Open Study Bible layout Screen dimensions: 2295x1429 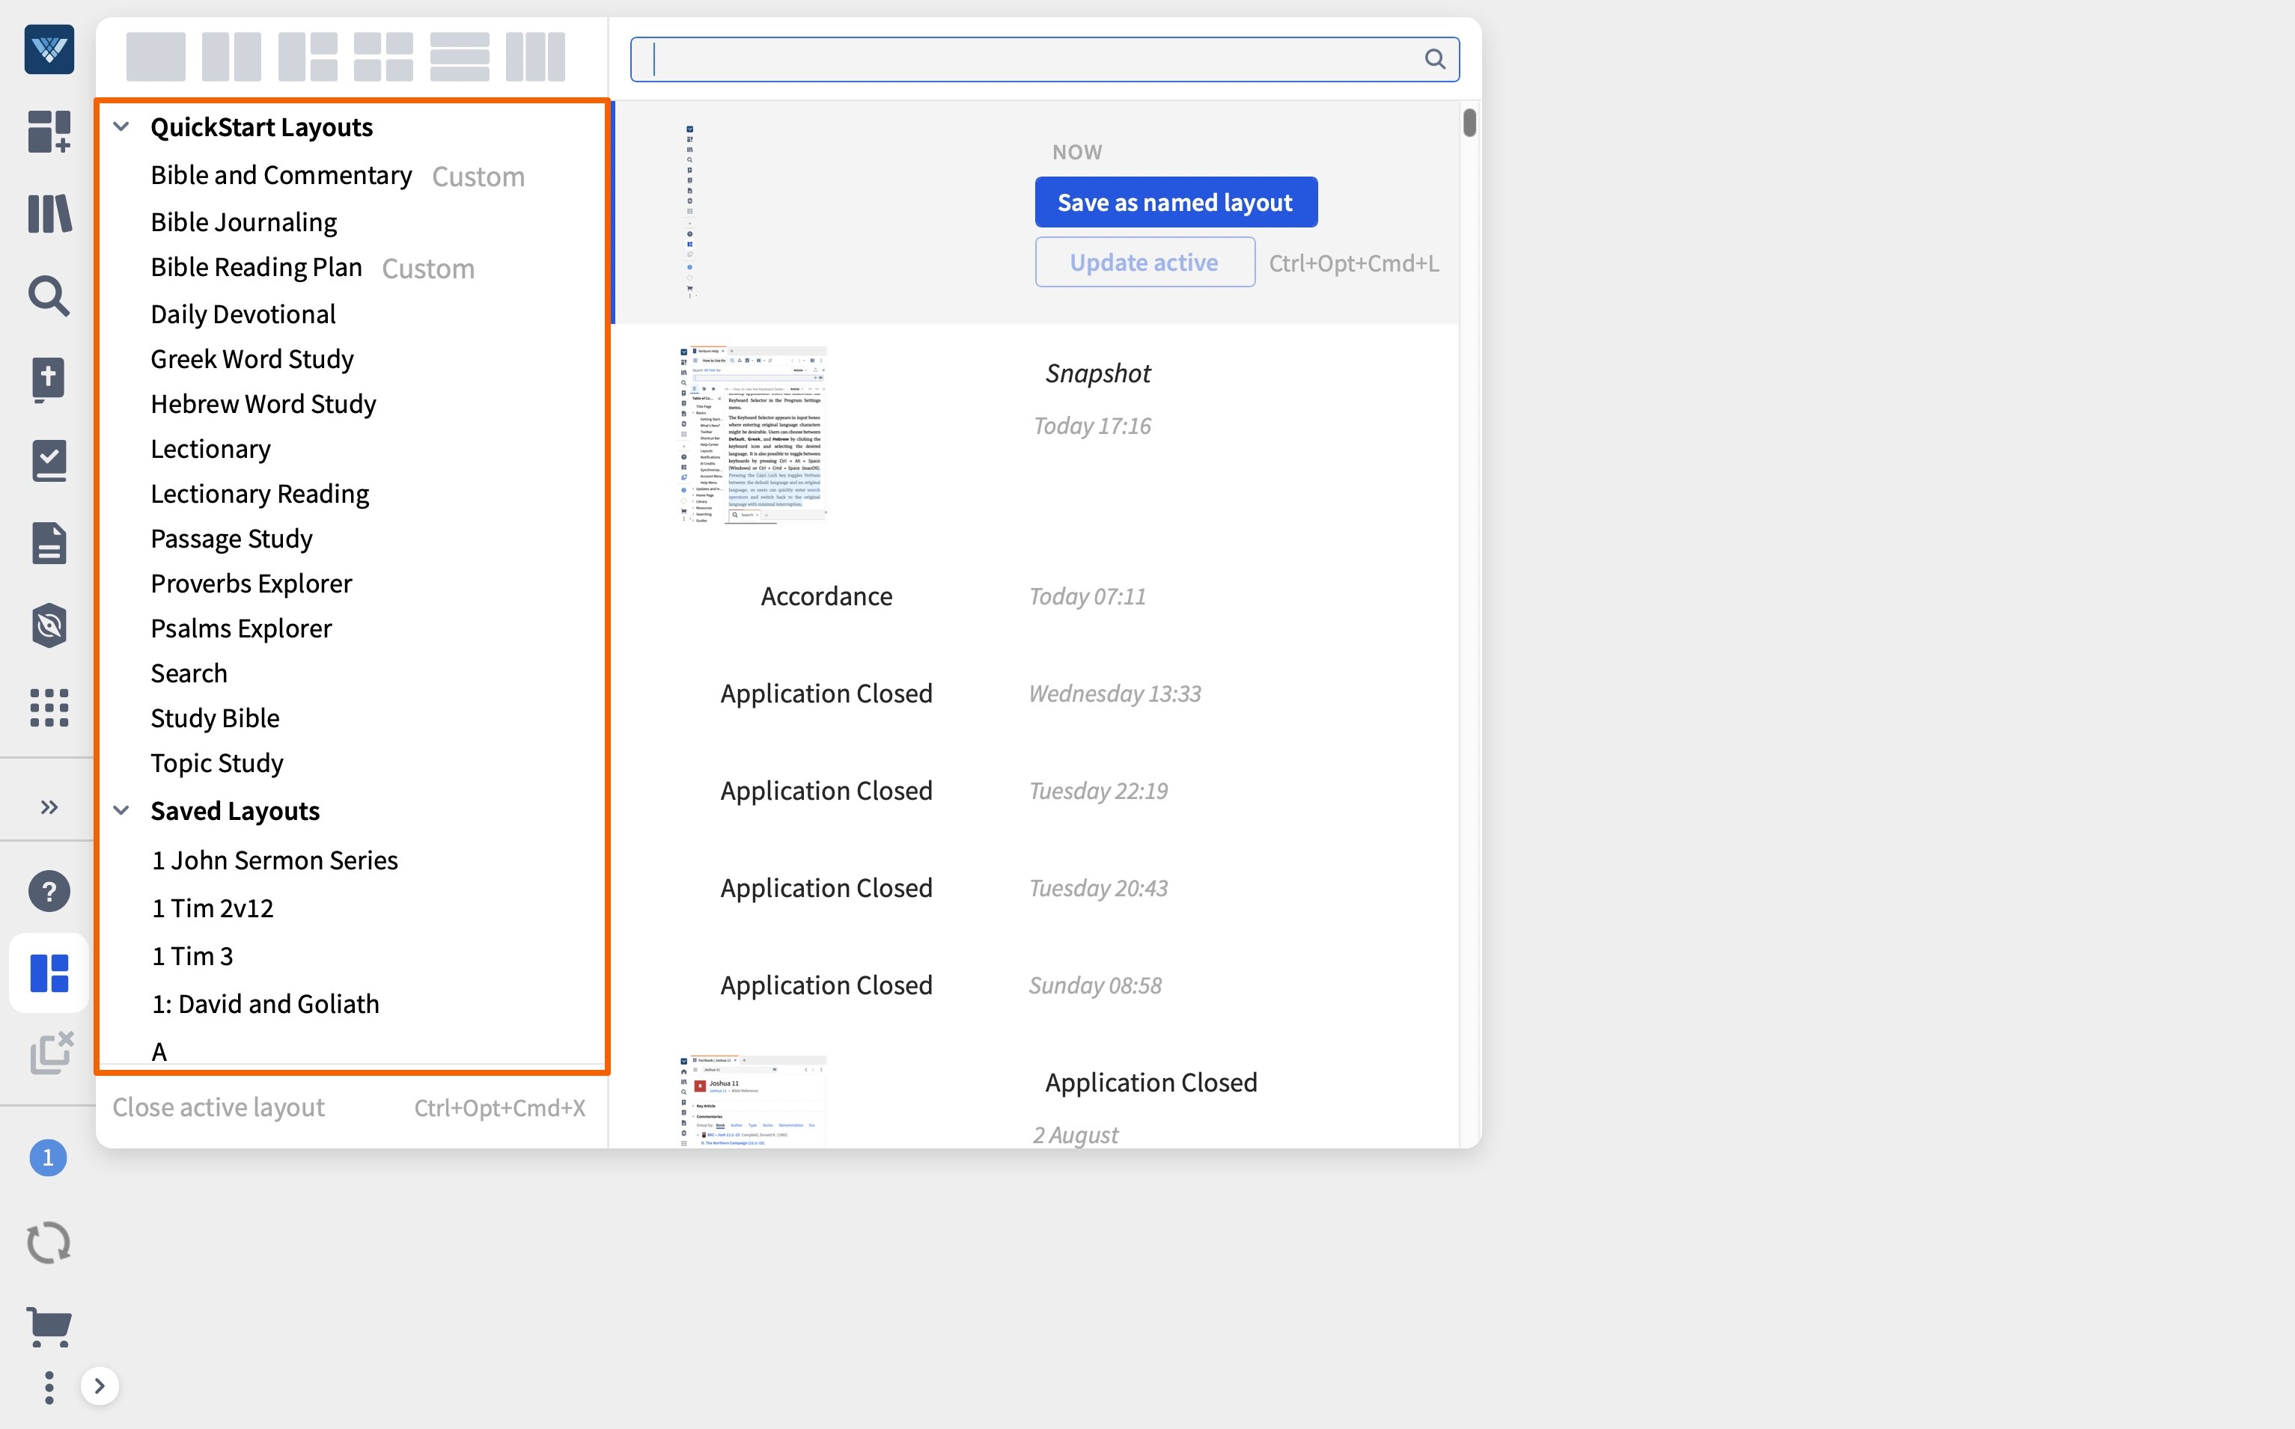click(x=215, y=718)
